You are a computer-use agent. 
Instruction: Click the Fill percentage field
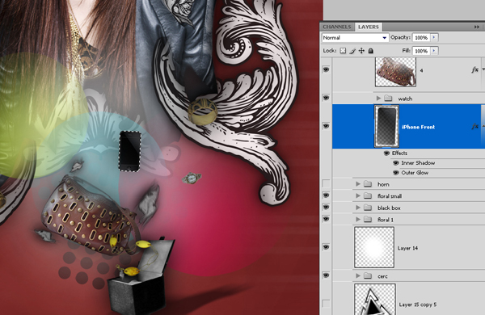[421, 51]
